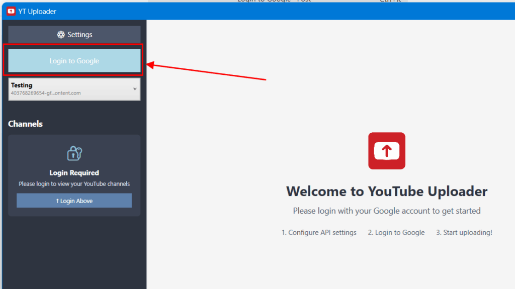Click Login to Google button
515x289 pixels.
point(74,61)
